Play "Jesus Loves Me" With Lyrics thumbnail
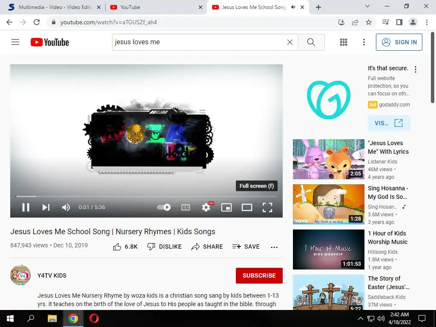This screenshot has height=327, width=436. coord(328,159)
